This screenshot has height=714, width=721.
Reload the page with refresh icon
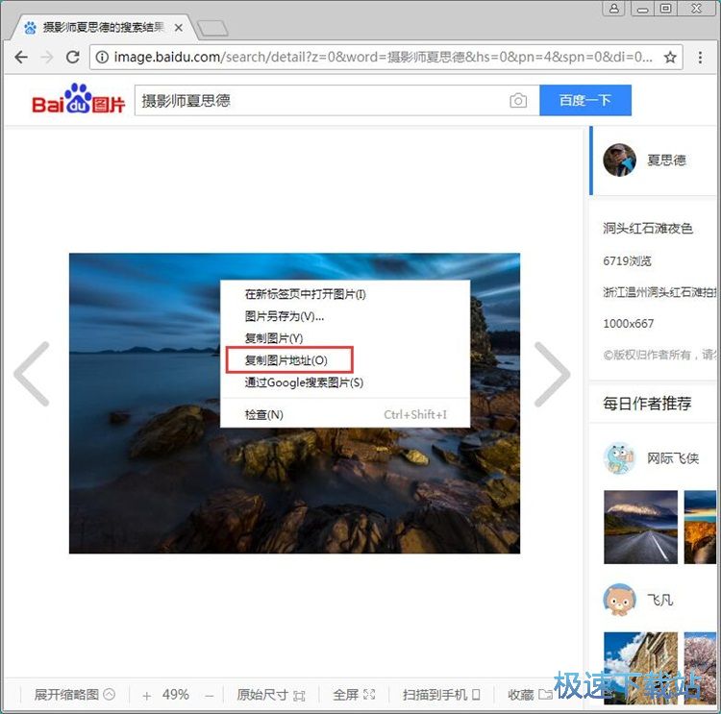coord(73,57)
